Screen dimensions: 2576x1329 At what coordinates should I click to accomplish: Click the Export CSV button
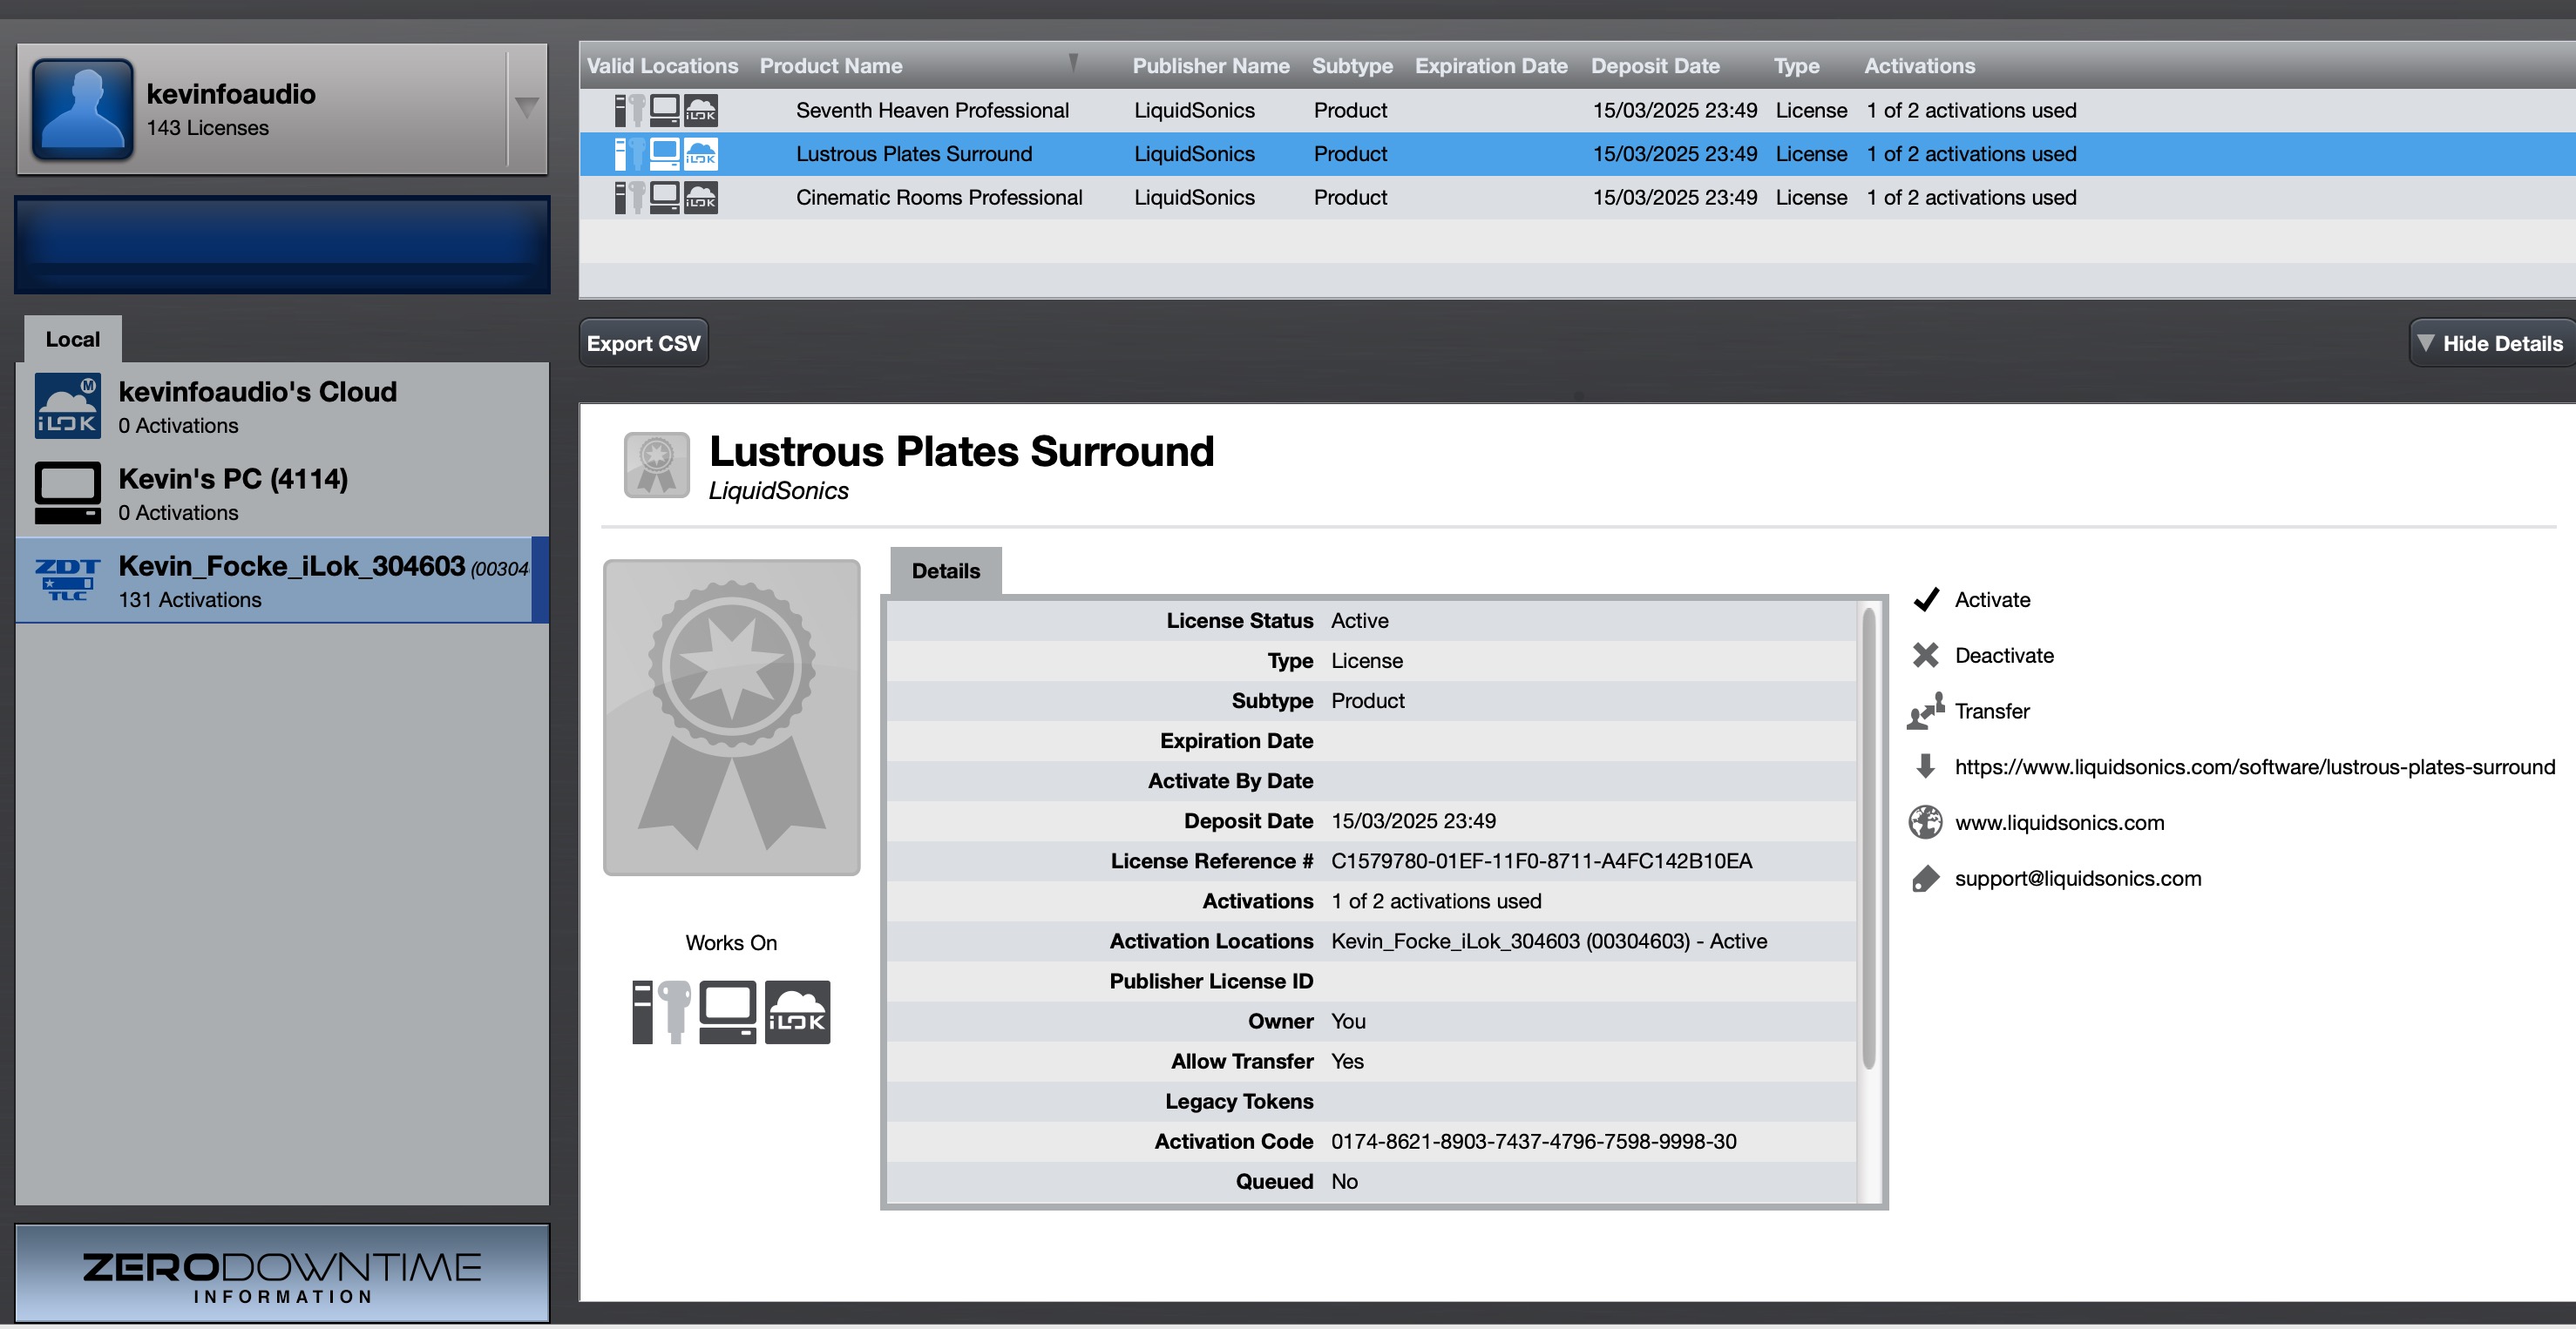click(643, 344)
